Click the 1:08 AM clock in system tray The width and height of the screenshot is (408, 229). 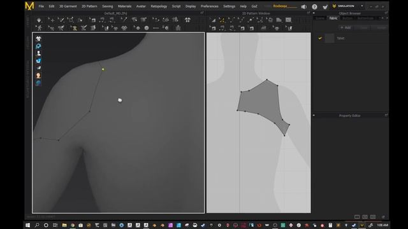[x=382, y=225]
